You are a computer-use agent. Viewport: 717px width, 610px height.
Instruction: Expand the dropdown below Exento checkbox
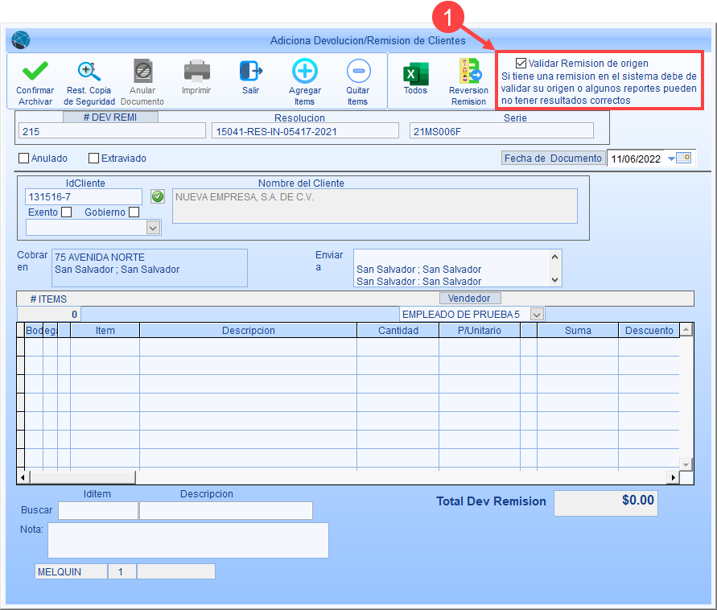153,228
